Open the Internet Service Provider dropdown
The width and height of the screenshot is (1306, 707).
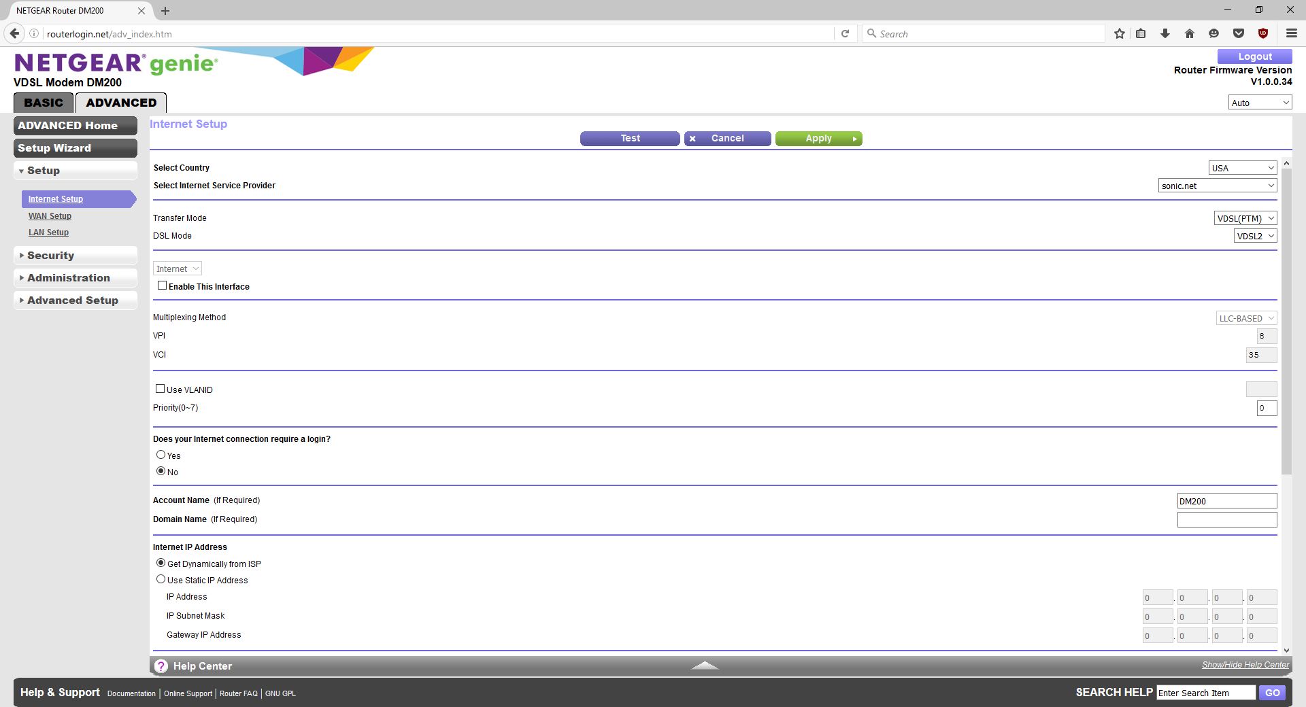pos(1218,186)
